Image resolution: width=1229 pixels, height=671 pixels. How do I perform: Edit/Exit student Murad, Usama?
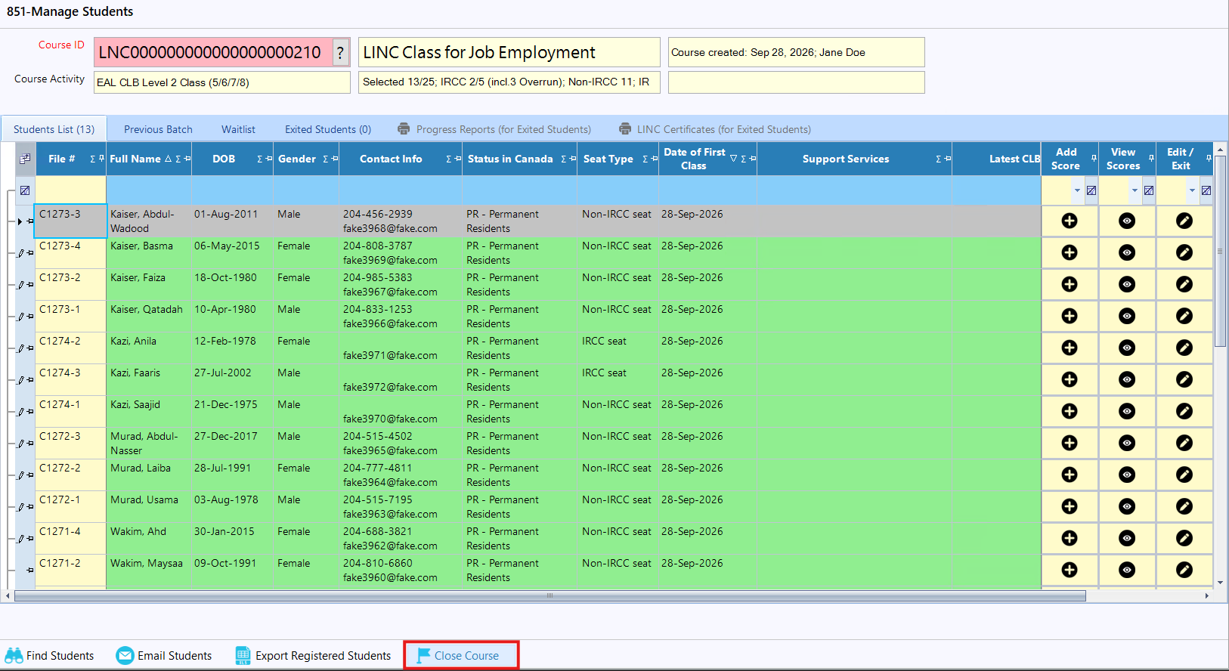tap(1184, 506)
